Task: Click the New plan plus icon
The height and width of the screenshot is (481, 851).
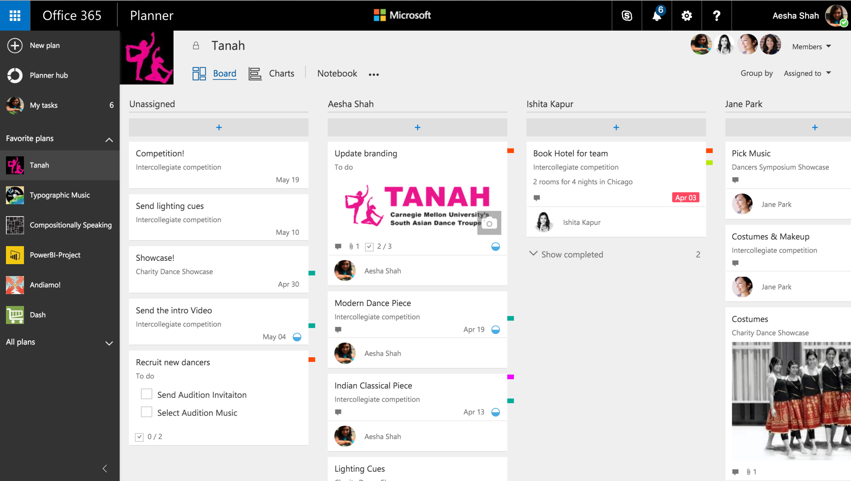Action: tap(15, 45)
